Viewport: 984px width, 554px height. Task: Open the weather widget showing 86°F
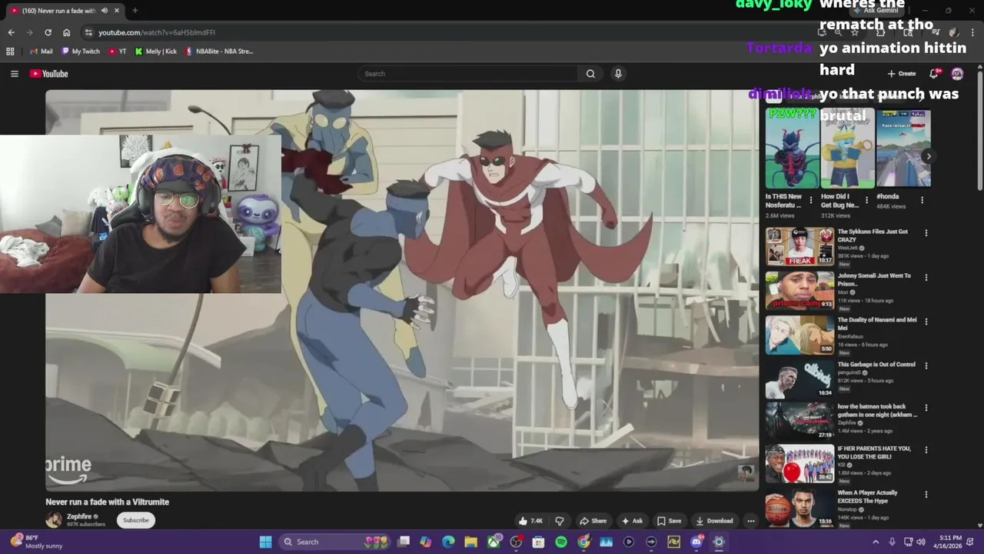37,542
